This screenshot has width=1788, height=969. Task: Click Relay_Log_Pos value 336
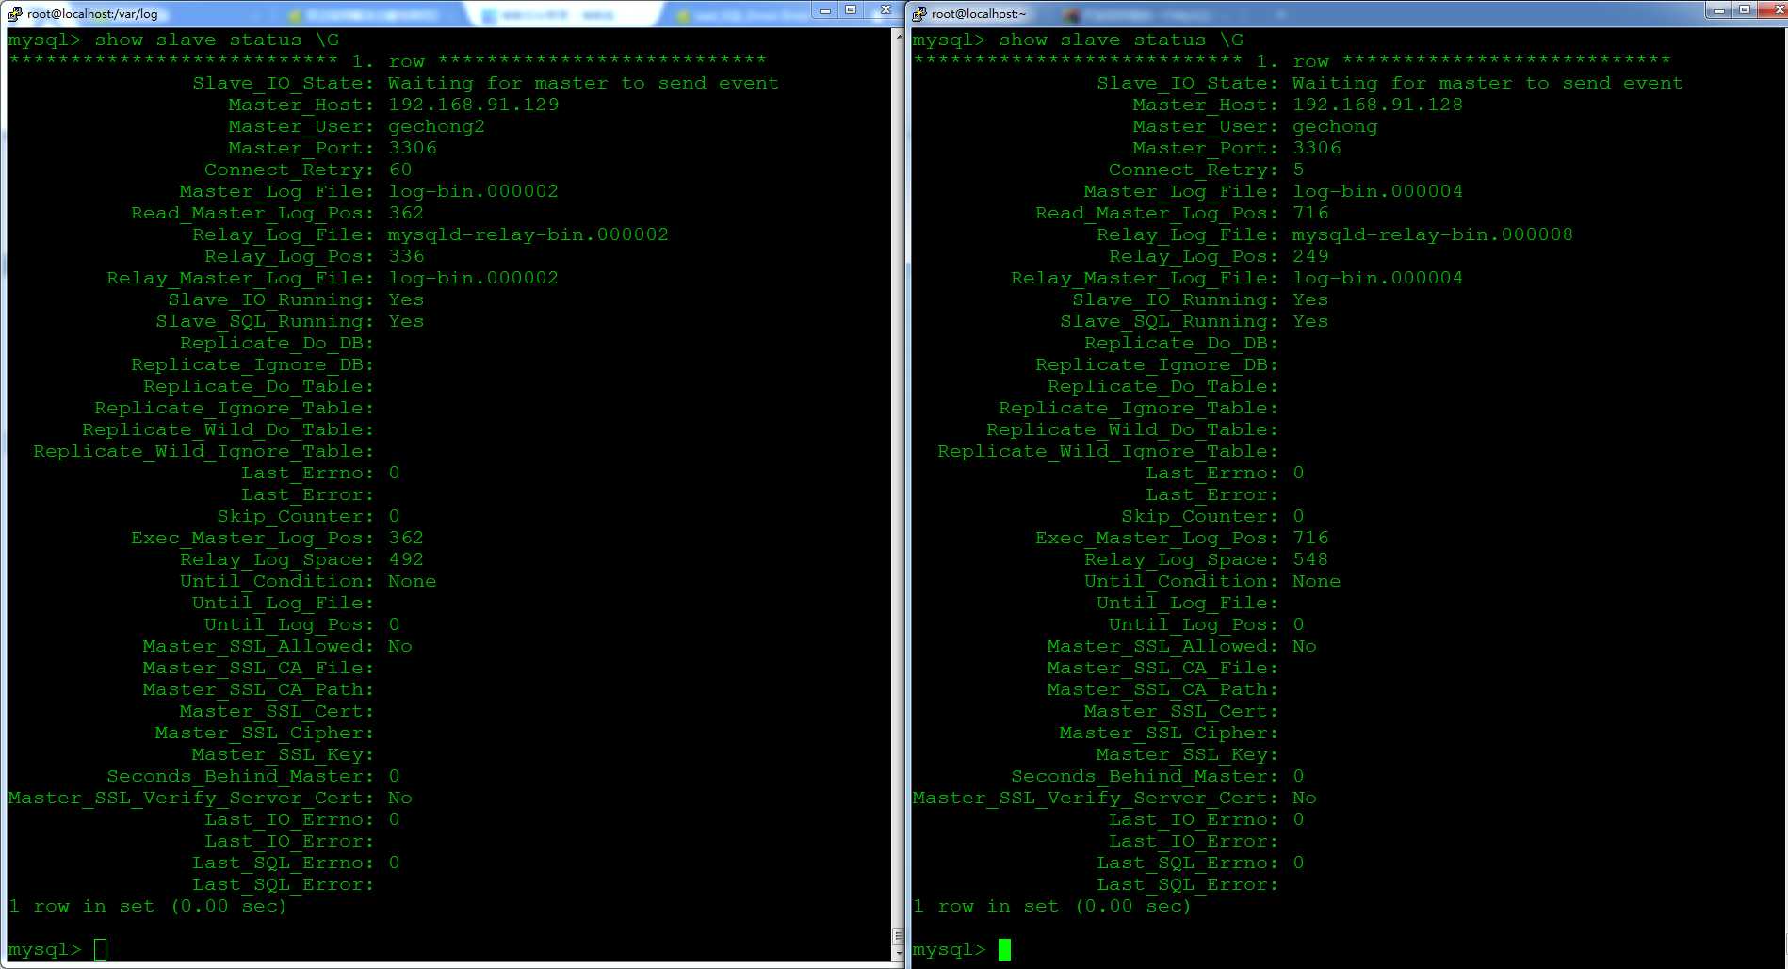pyautogui.click(x=406, y=256)
